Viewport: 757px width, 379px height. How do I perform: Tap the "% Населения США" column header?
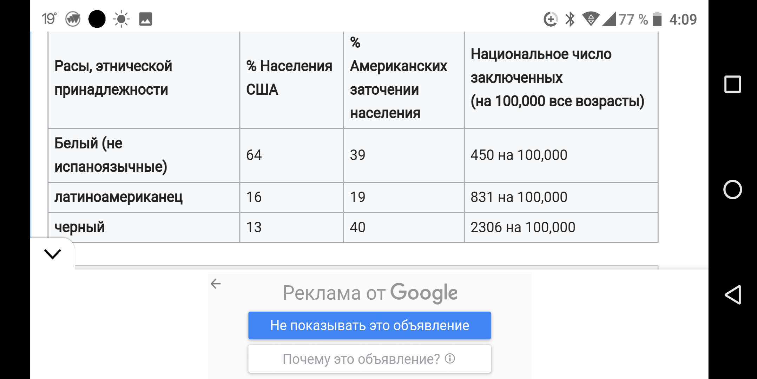click(289, 78)
